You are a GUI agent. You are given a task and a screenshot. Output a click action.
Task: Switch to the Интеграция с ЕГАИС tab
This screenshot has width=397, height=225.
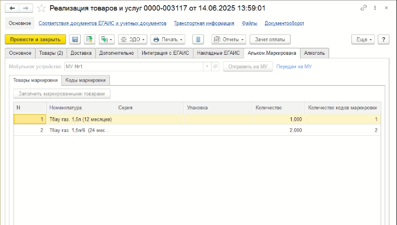pos(165,53)
